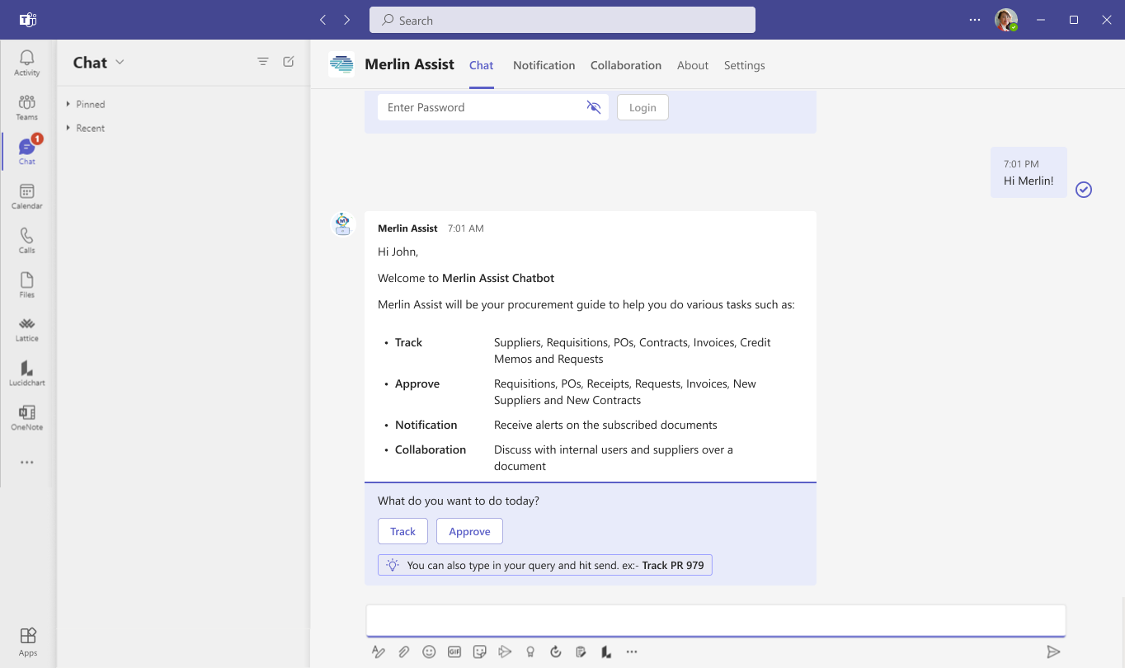Click the message seen checkmark icon

click(1084, 190)
